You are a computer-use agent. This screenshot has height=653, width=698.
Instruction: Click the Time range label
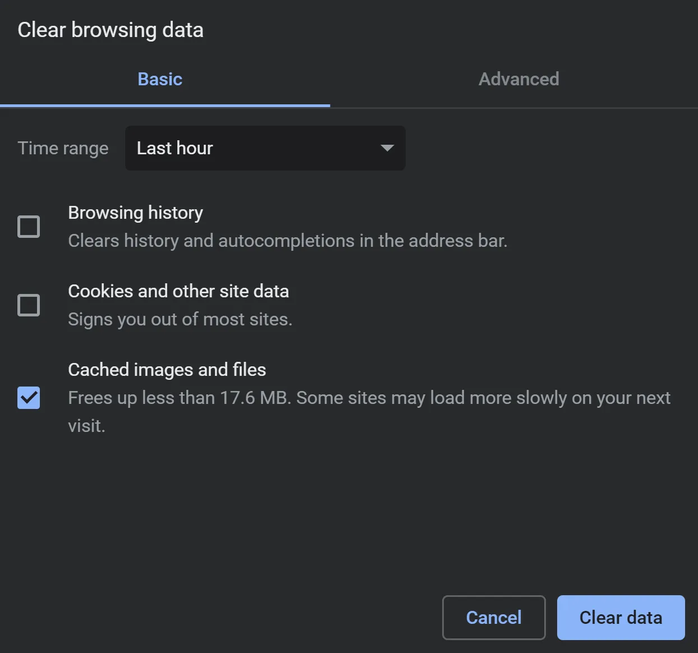click(x=63, y=148)
